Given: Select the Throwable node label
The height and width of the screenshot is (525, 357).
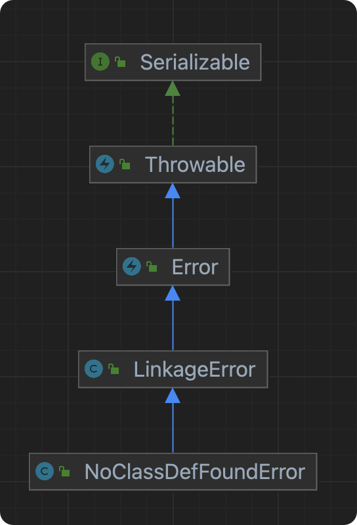Looking at the screenshot, I should tap(195, 165).
